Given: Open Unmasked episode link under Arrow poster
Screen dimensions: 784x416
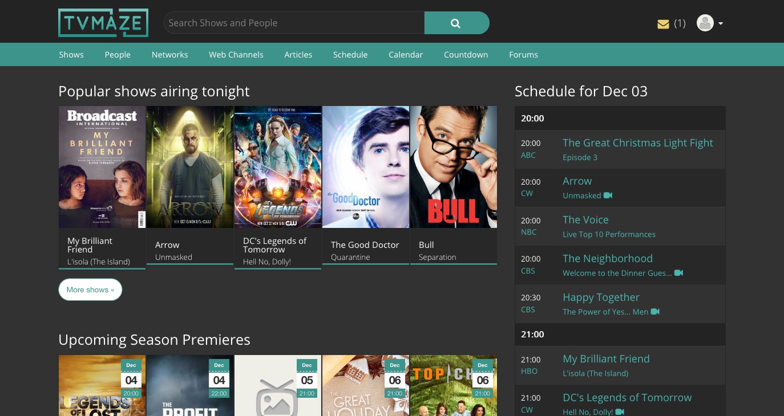Looking at the screenshot, I should [173, 258].
